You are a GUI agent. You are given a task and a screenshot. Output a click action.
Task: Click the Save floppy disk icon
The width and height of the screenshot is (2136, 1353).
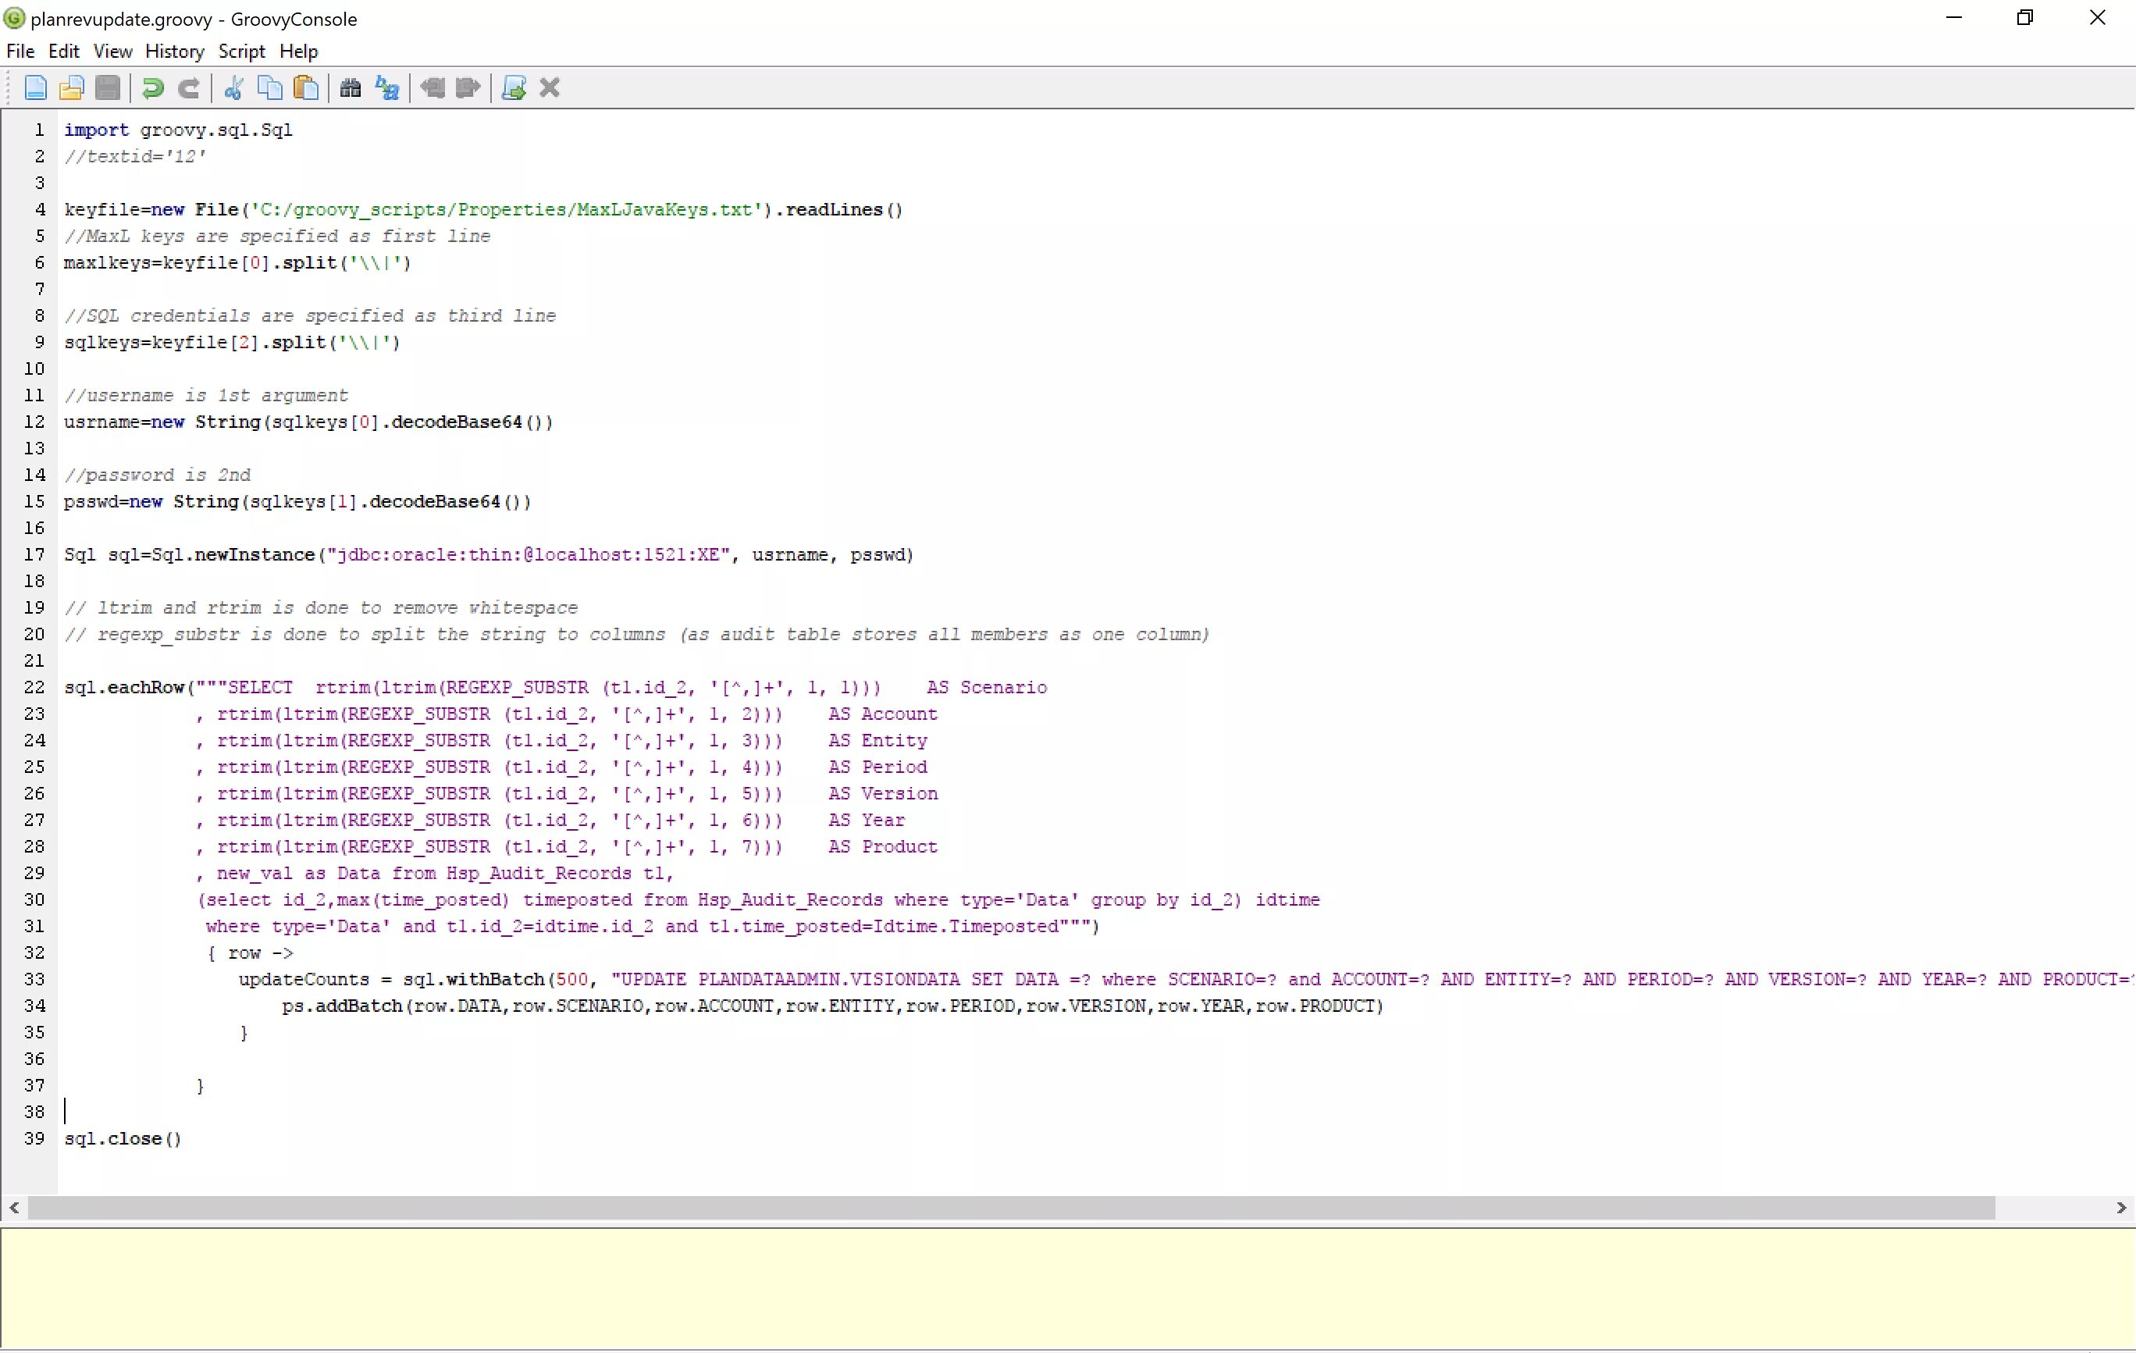[x=107, y=88]
